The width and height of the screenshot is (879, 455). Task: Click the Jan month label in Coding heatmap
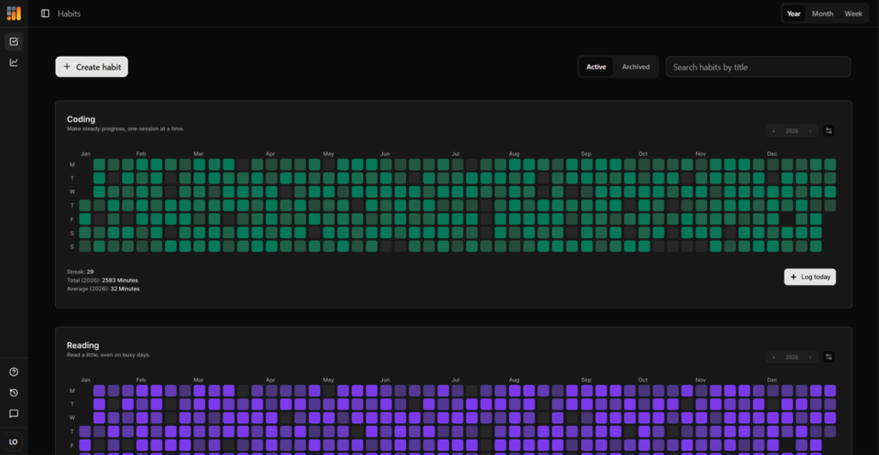point(85,154)
